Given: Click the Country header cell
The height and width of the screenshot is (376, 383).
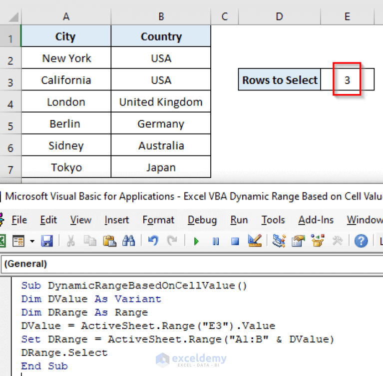Looking at the screenshot, I should click(161, 36).
